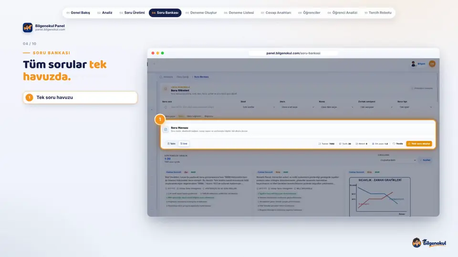Click the Anasayfa breadcrumb link
Viewport: 458px width, 257px height.
(x=166, y=77)
